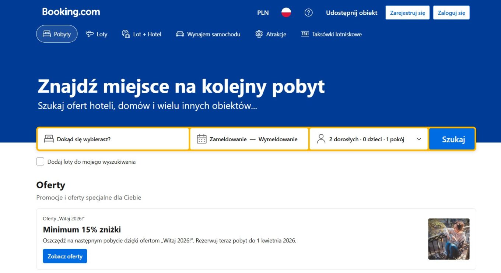Enable 'Dodaj loty do mojego wyszukiwania'
The width and height of the screenshot is (501, 273).
pyautogui.click(x=40, y=161)
